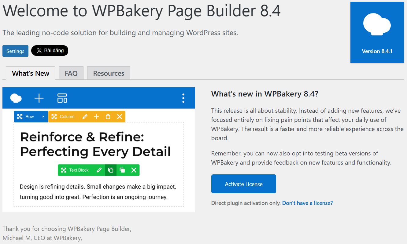The width and height of the screenshot is (407, 244).
Task: Click the X Bài đăng share button
Action: click(50, 51)
